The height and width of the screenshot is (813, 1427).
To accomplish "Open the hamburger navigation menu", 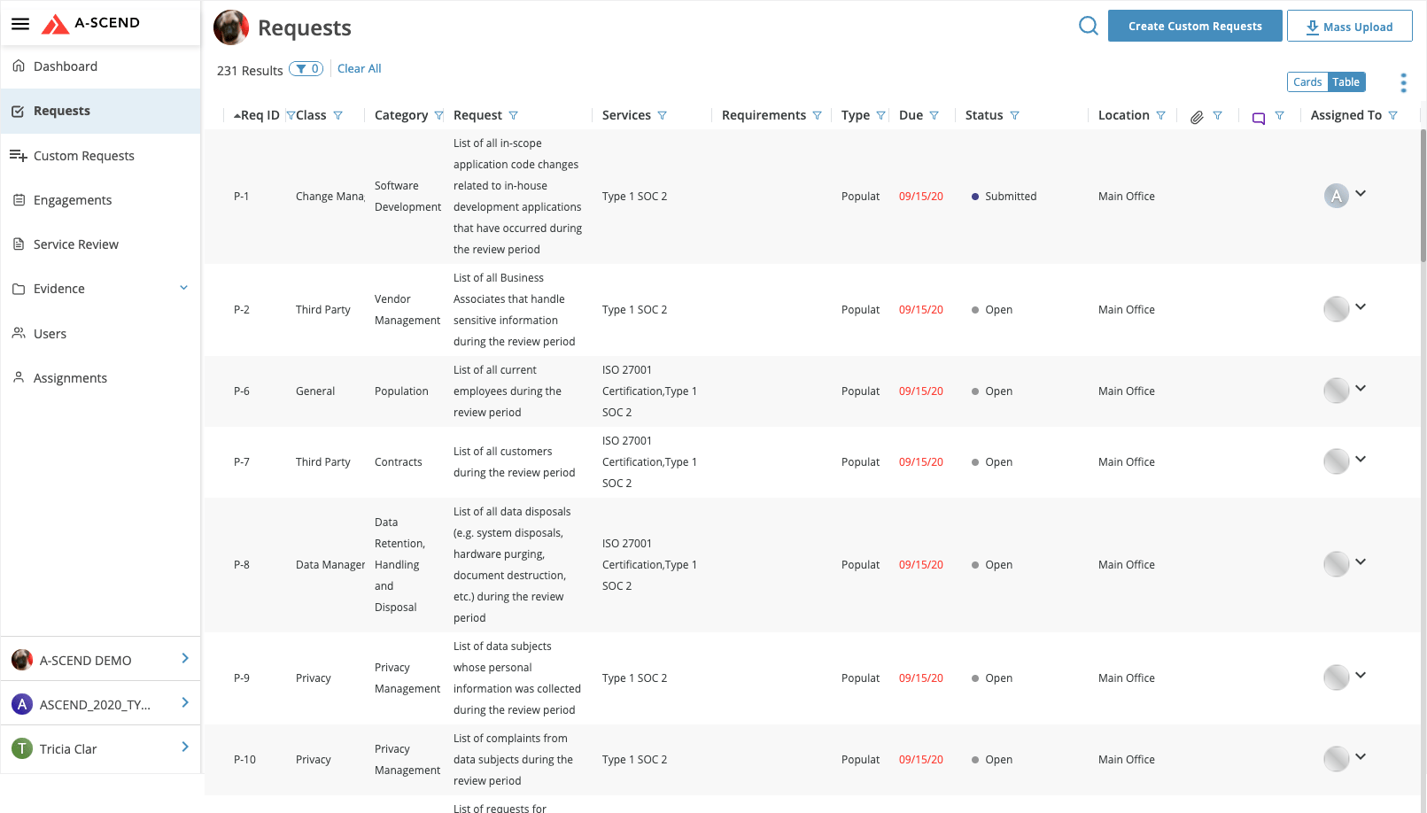I will tap(20, 24).
